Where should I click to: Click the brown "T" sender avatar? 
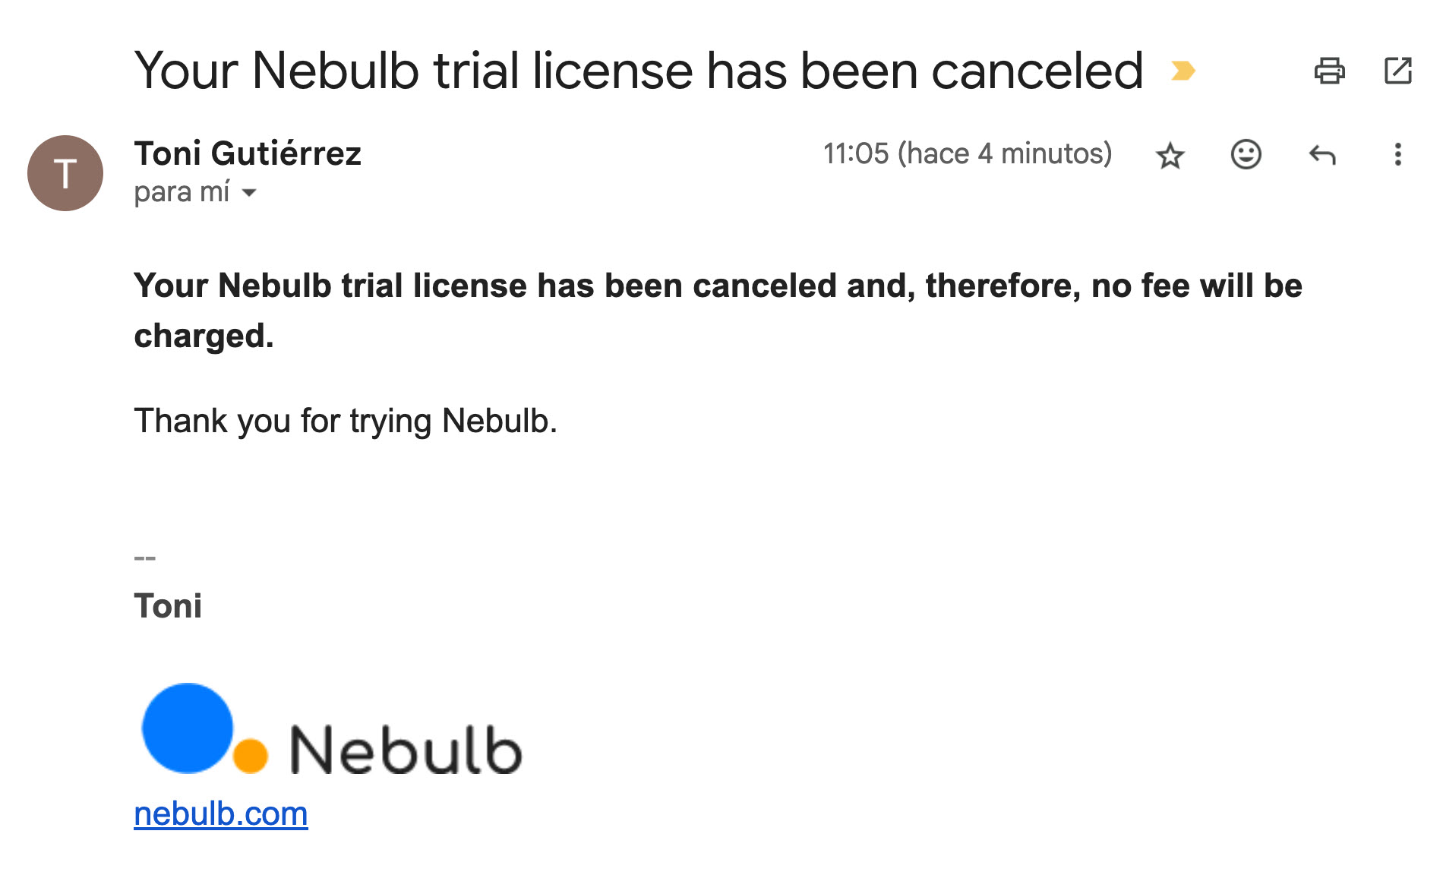tap(65, 173)
